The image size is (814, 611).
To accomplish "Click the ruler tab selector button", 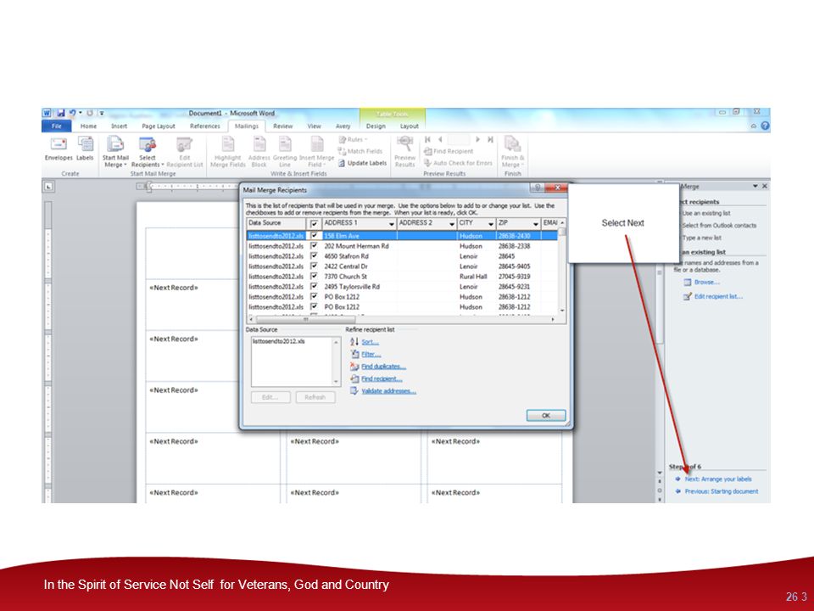I will point(48,187).
